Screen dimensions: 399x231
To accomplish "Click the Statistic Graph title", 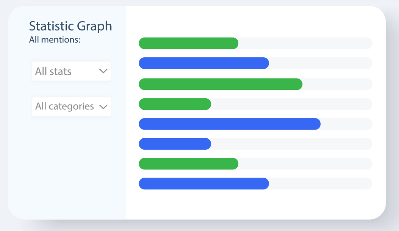I will pos(70,26).
